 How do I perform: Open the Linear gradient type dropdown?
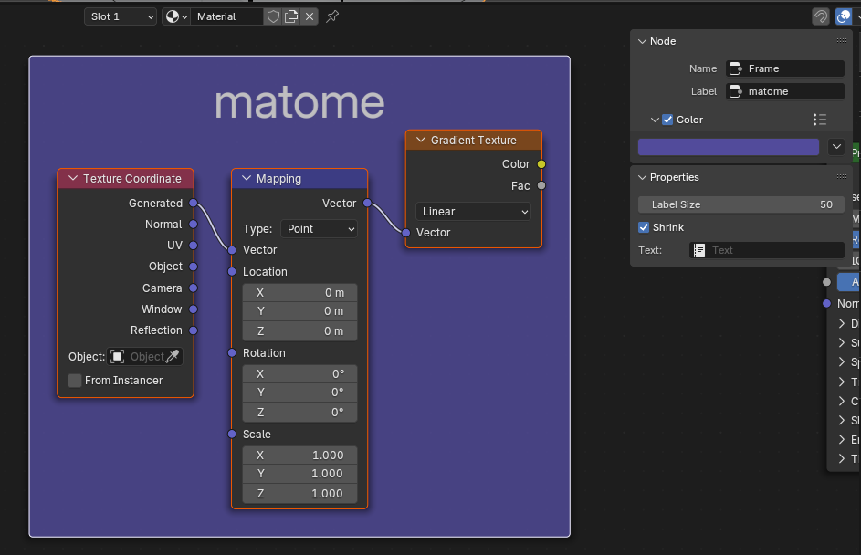pos(473,212)
